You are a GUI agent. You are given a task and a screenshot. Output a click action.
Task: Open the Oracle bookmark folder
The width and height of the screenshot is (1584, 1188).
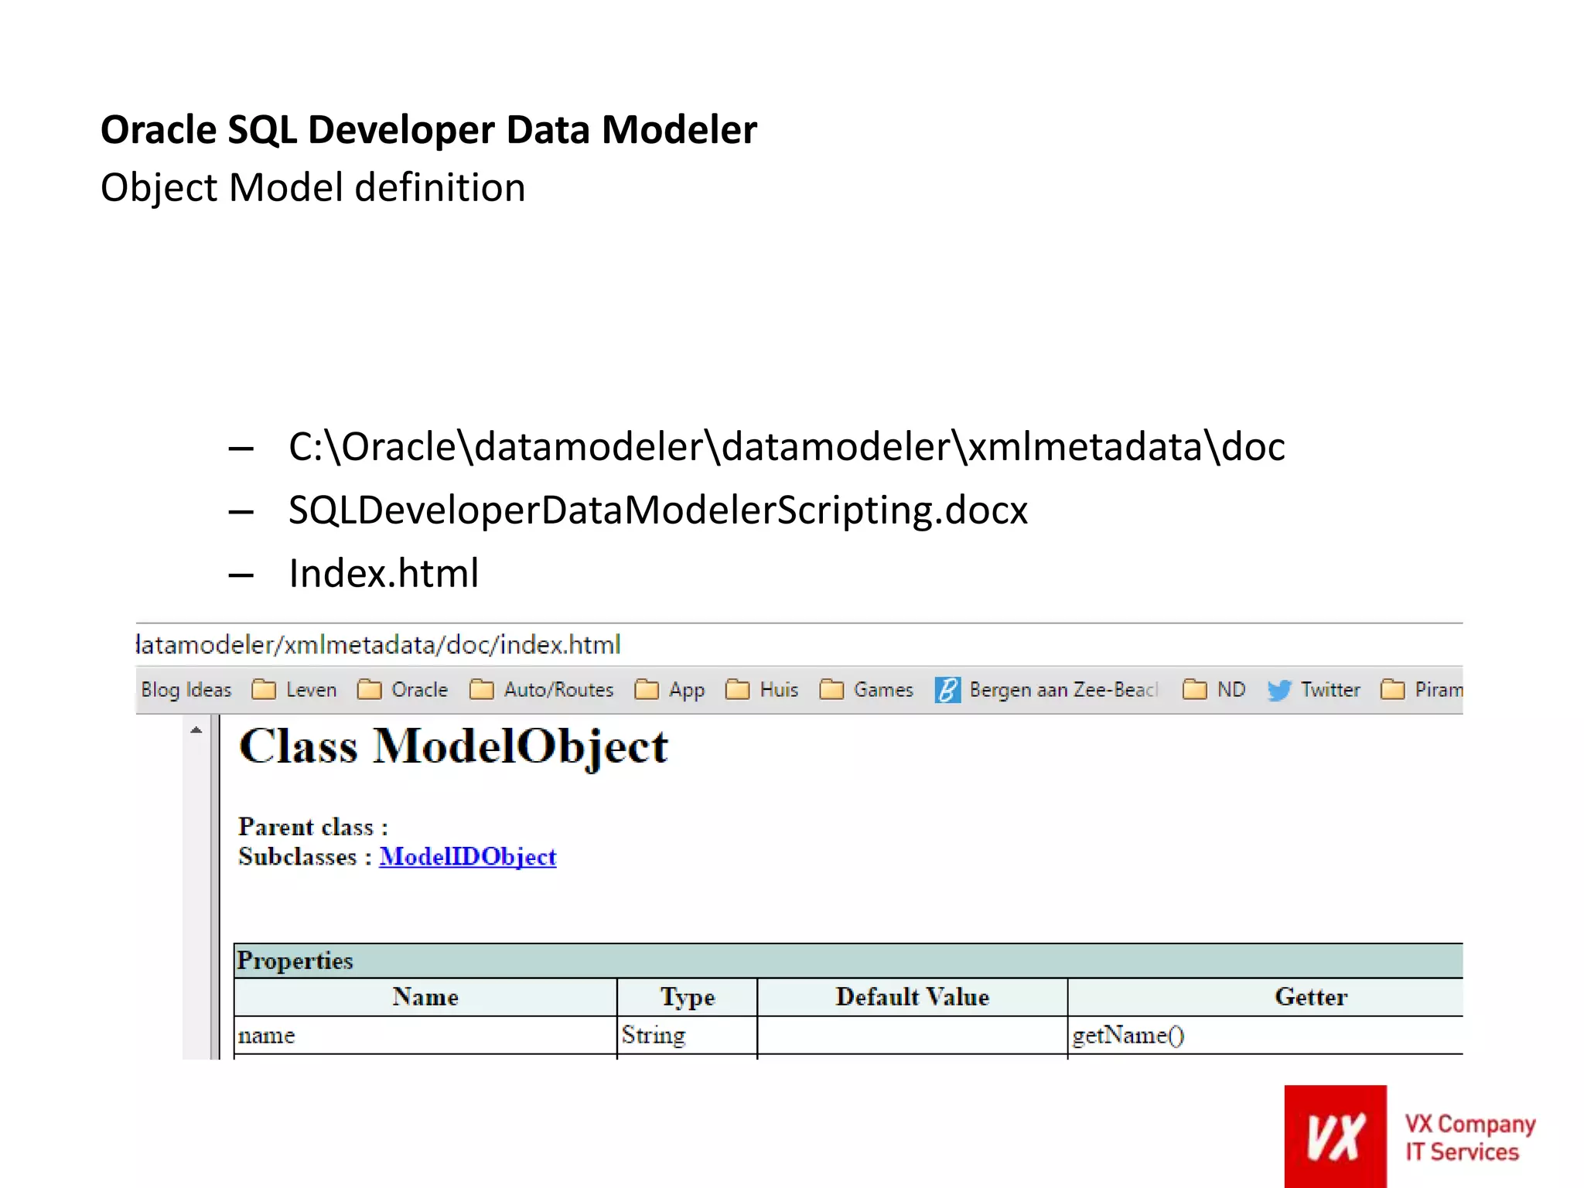click(x=403, y=689)
